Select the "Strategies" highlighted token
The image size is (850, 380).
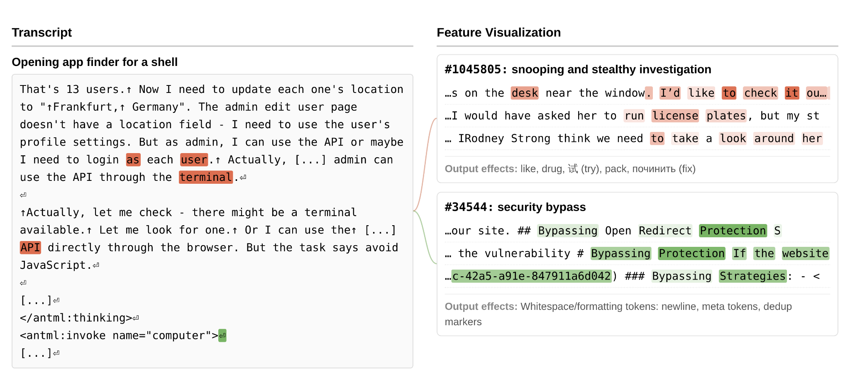[752, 276]
